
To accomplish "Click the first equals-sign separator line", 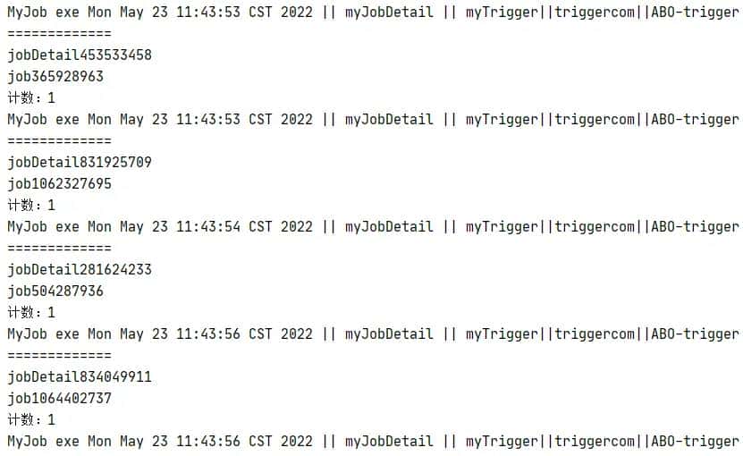I will coord(60,34).
